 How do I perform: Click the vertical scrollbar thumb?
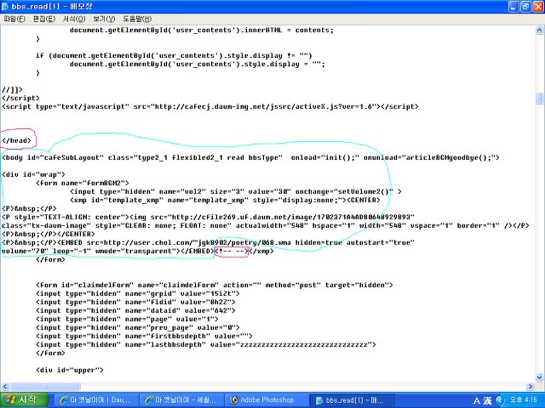539,99
